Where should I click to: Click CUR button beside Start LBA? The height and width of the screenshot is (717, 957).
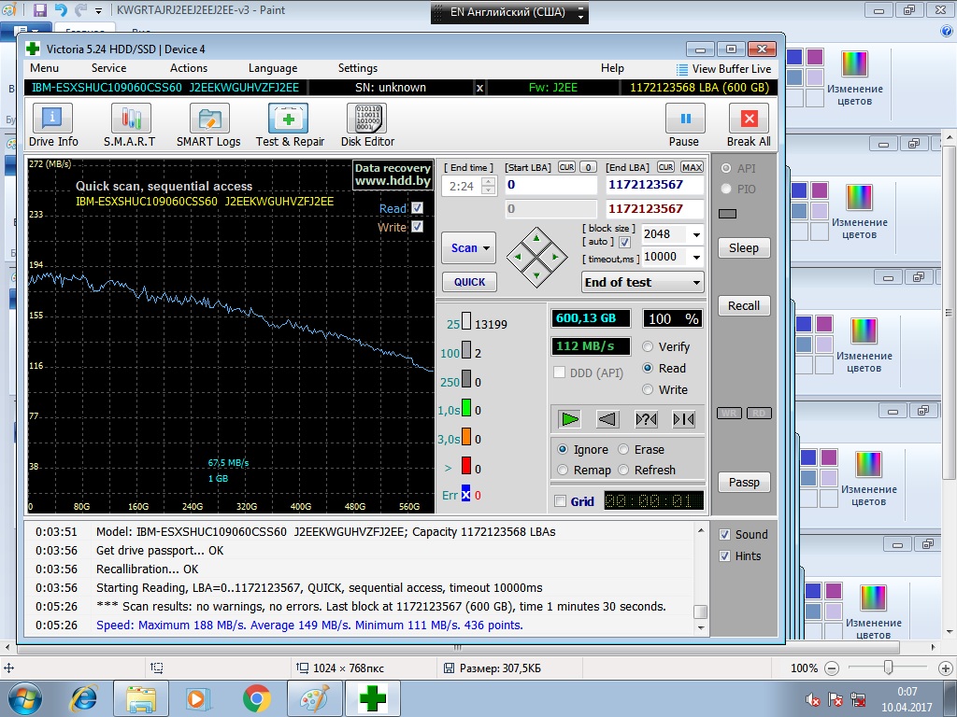tap(566, 167)
